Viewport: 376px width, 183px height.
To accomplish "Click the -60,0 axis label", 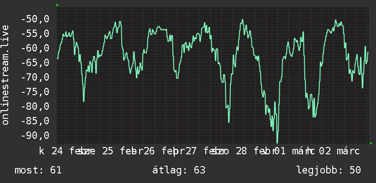I will coord(35,48).
